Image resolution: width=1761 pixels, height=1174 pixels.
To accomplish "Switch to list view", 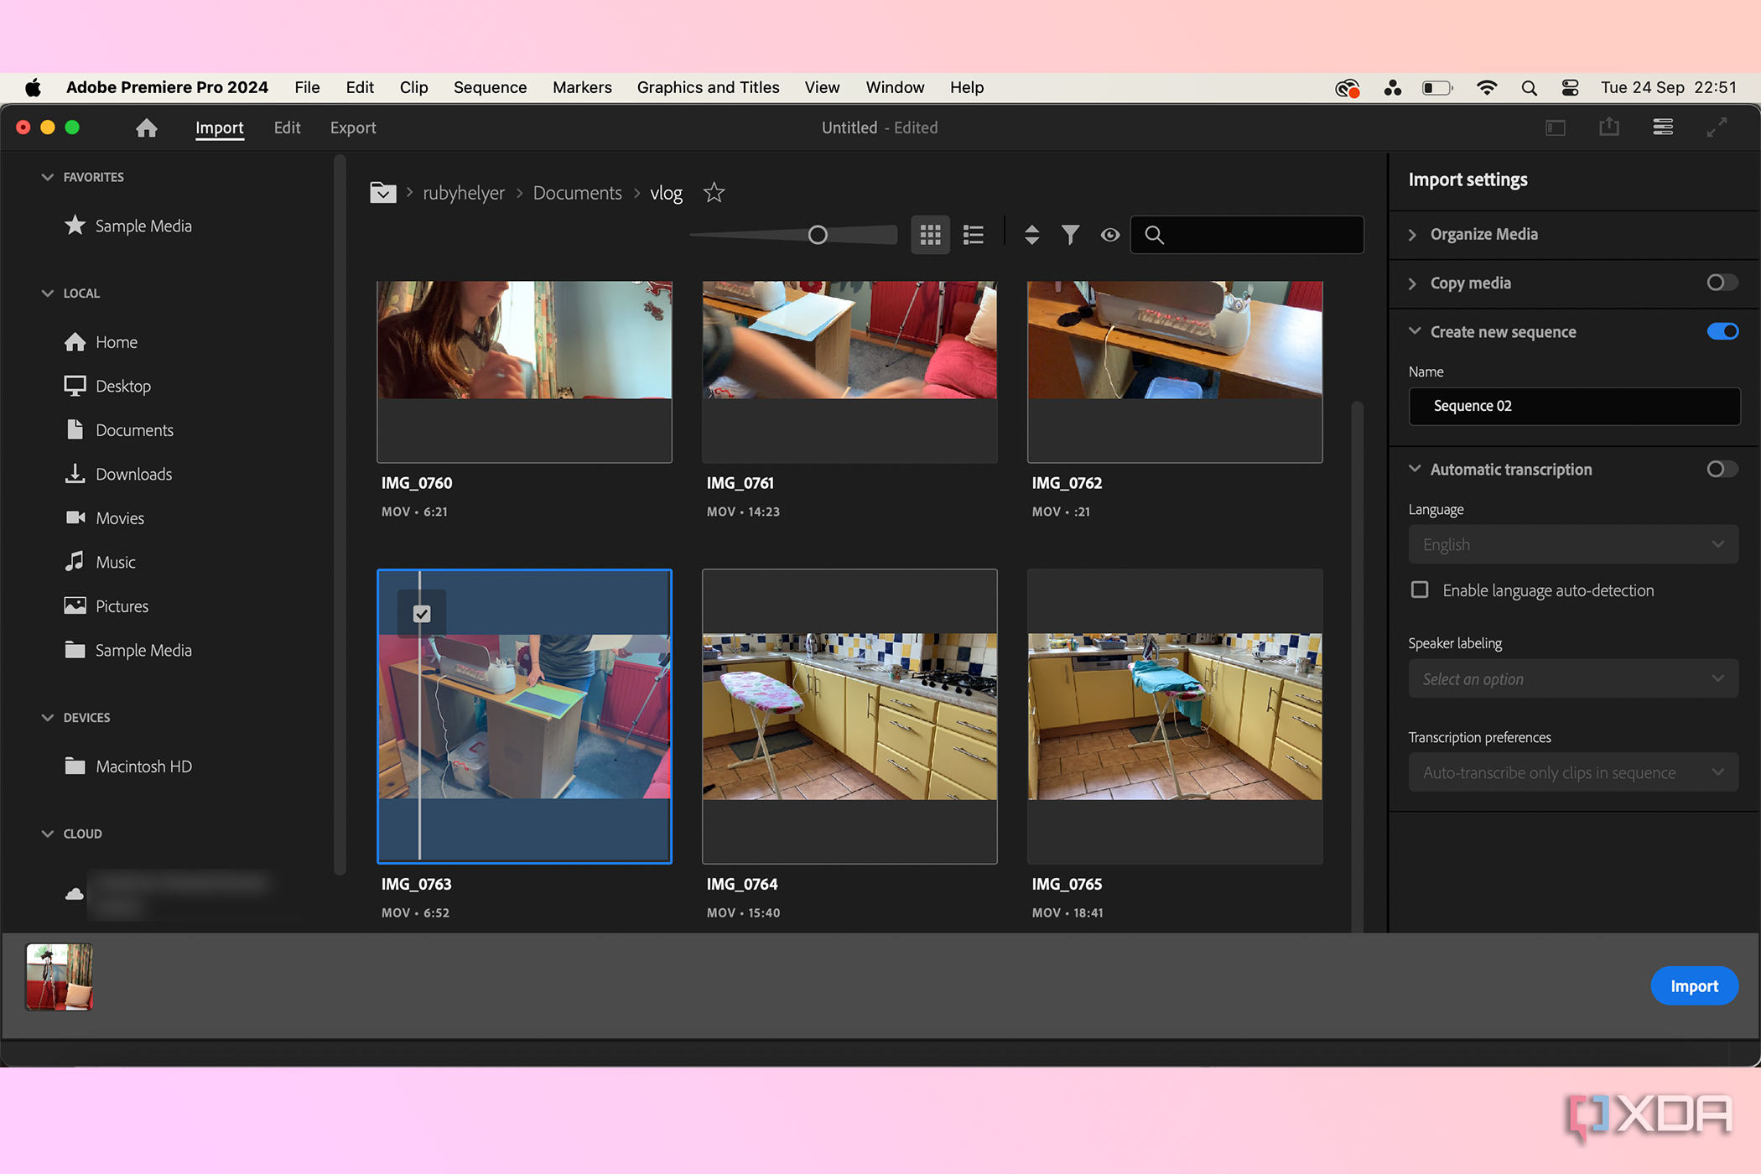I will click(974, 235).
